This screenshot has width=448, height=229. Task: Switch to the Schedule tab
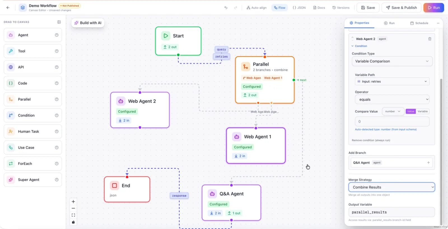419,23
